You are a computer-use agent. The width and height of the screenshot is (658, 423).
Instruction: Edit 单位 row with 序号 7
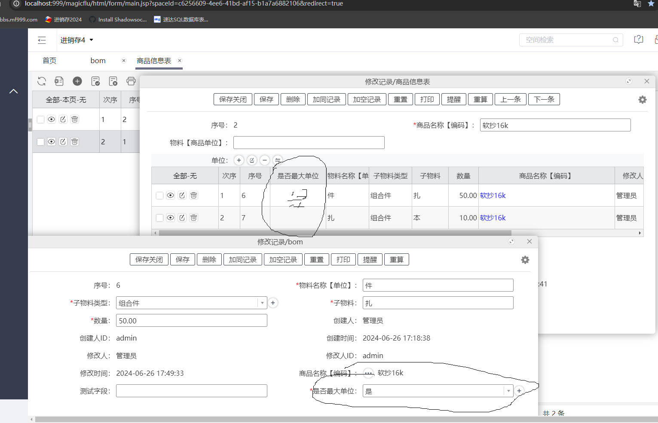point(182,218)
